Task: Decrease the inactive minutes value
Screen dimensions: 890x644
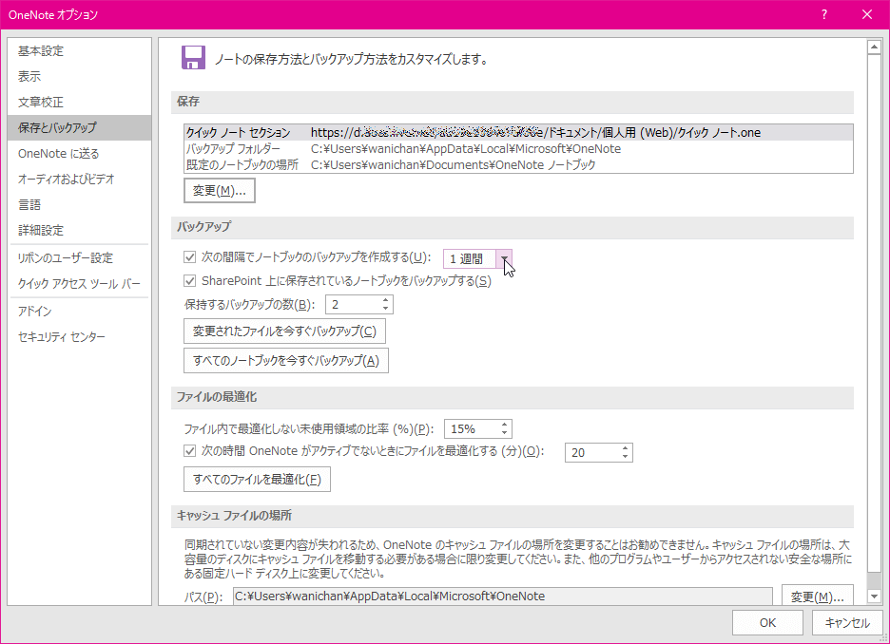Action: (625, 457)
